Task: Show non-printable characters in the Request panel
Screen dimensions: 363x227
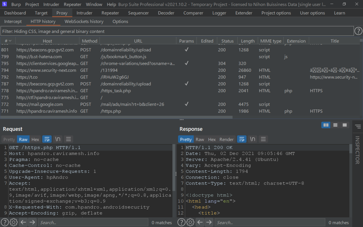Action: (57, 139)
